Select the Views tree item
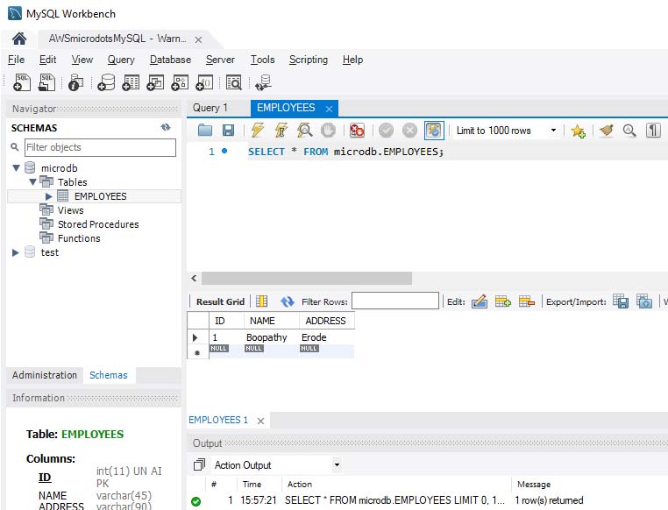This screenshot has height=510, width=668. click(70, 210)
